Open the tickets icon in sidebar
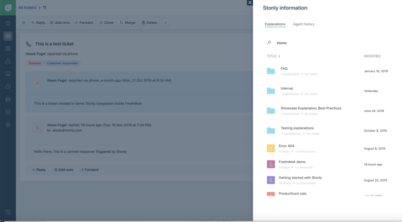The width and height of the screenshot is (402, 222). [x=8, y=36]
